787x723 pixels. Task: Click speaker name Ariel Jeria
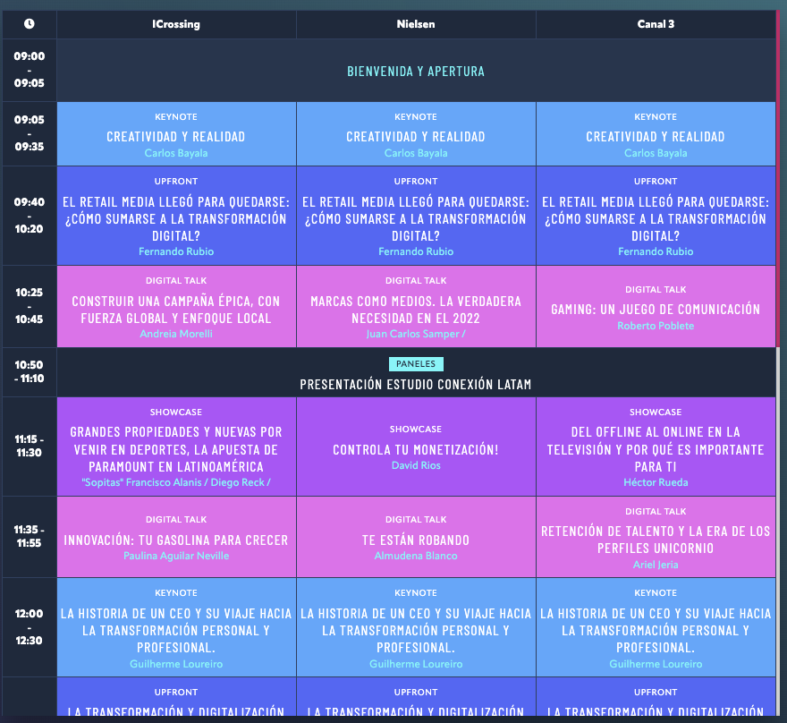point(656,565)
